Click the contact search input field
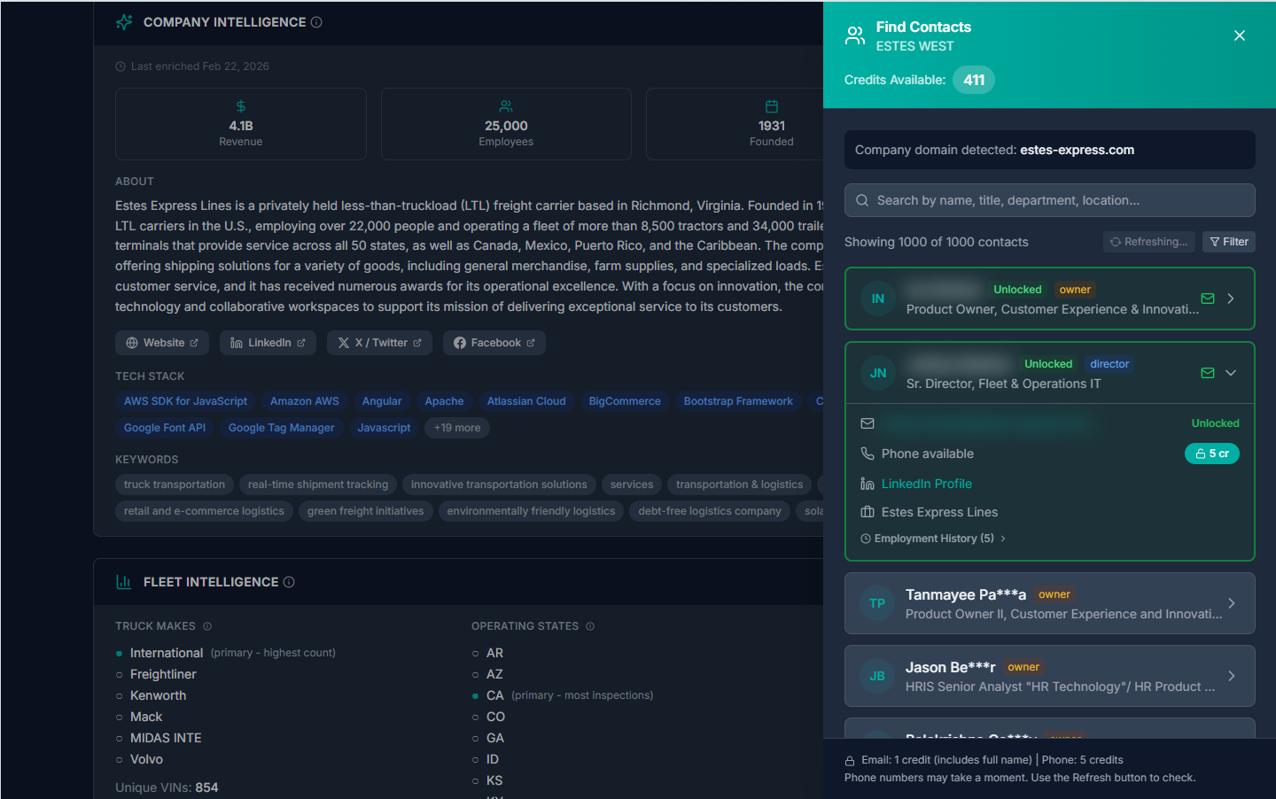 (x=1049, y=200)
